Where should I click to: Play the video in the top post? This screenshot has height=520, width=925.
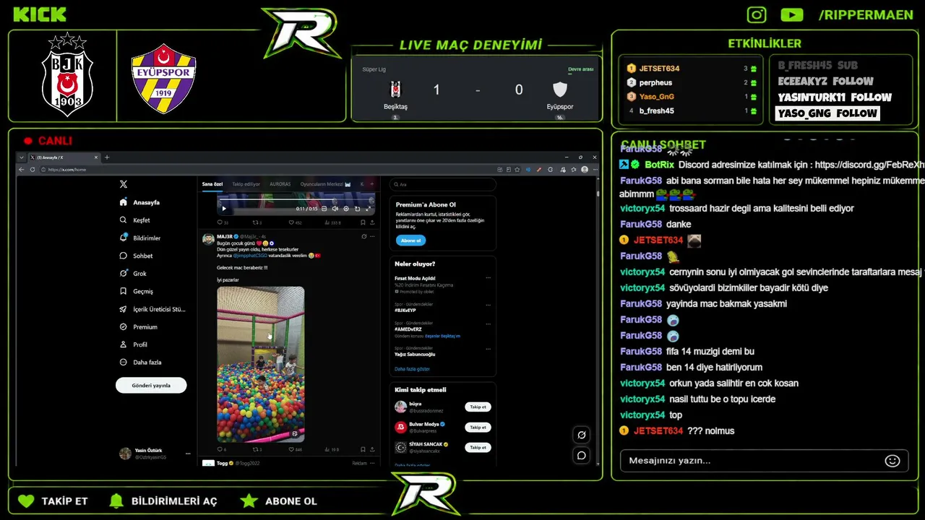[224, 209]
